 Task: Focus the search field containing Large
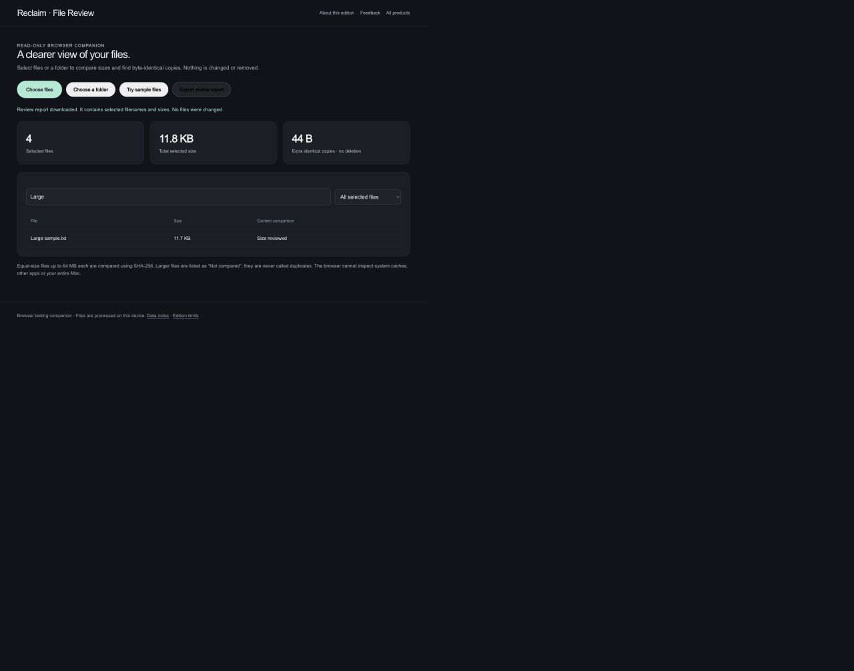178,197
